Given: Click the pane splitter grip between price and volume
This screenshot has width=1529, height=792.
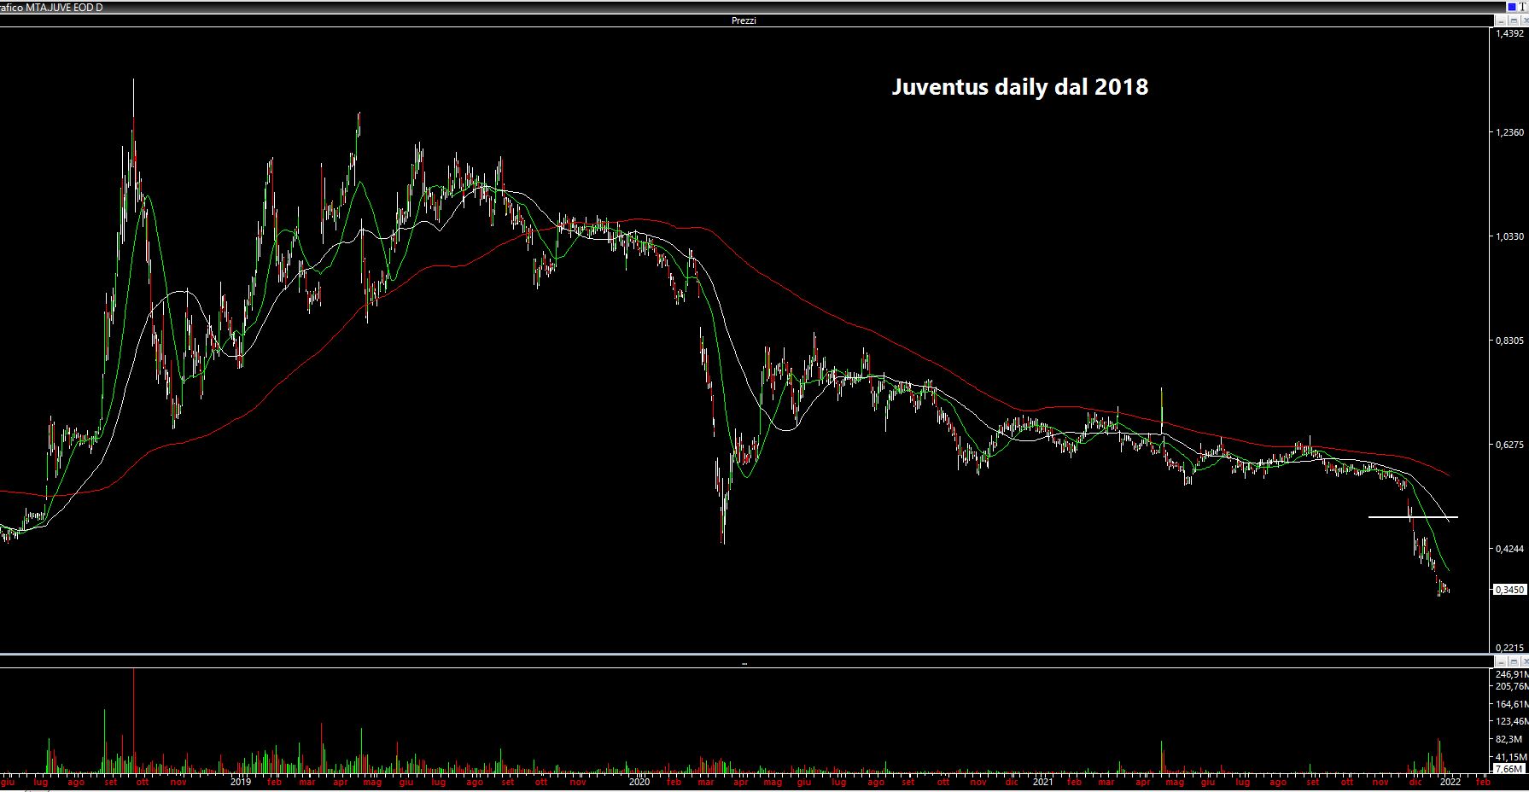Looking at the screenshot, I should pos(744,663).
